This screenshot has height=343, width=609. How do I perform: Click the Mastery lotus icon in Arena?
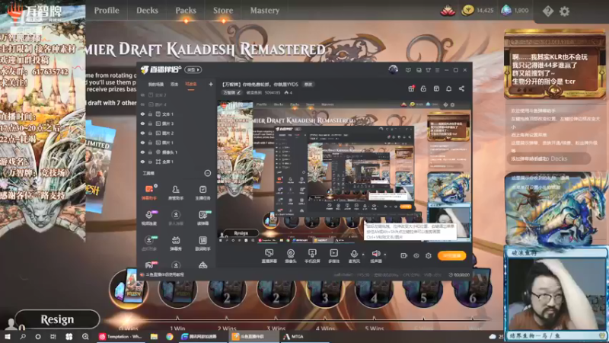[448, 11]
